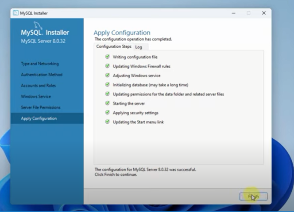Viewport: 294px width, 212px height.
Task: Click checkmark beside Starting the server
Action: 108,103
